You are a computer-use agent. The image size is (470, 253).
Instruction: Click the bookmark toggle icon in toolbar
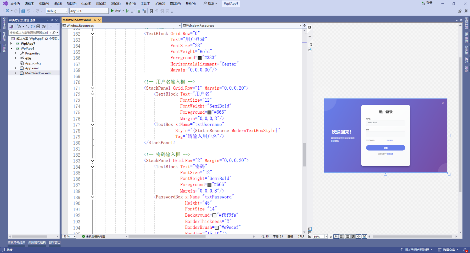point(151,11)
